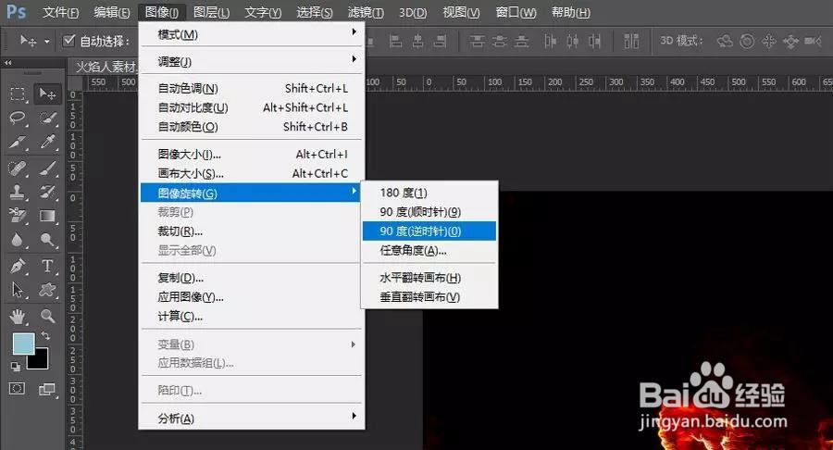Select the Dodge tool
The width and height of the screenshot is (833, 450).
47,240
